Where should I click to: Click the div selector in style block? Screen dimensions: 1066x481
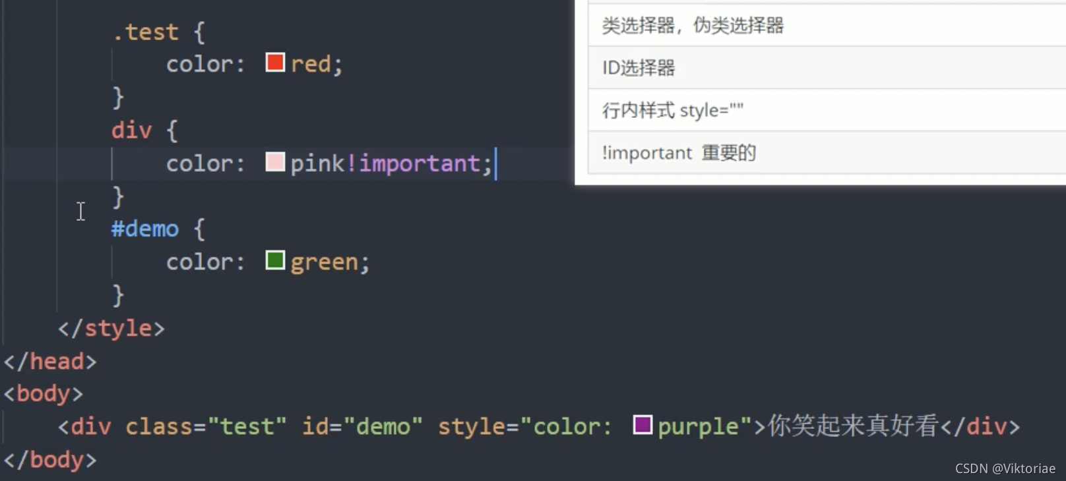[x=131, y=130]
